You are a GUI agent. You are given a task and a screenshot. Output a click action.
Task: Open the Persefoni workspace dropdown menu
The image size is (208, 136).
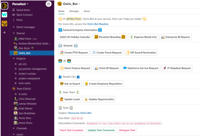pos(20,4)
